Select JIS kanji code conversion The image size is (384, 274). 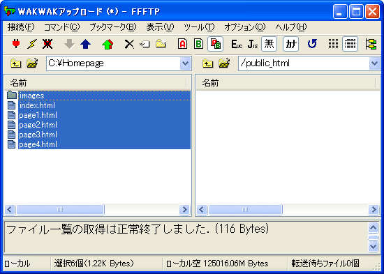coord(253,44)
